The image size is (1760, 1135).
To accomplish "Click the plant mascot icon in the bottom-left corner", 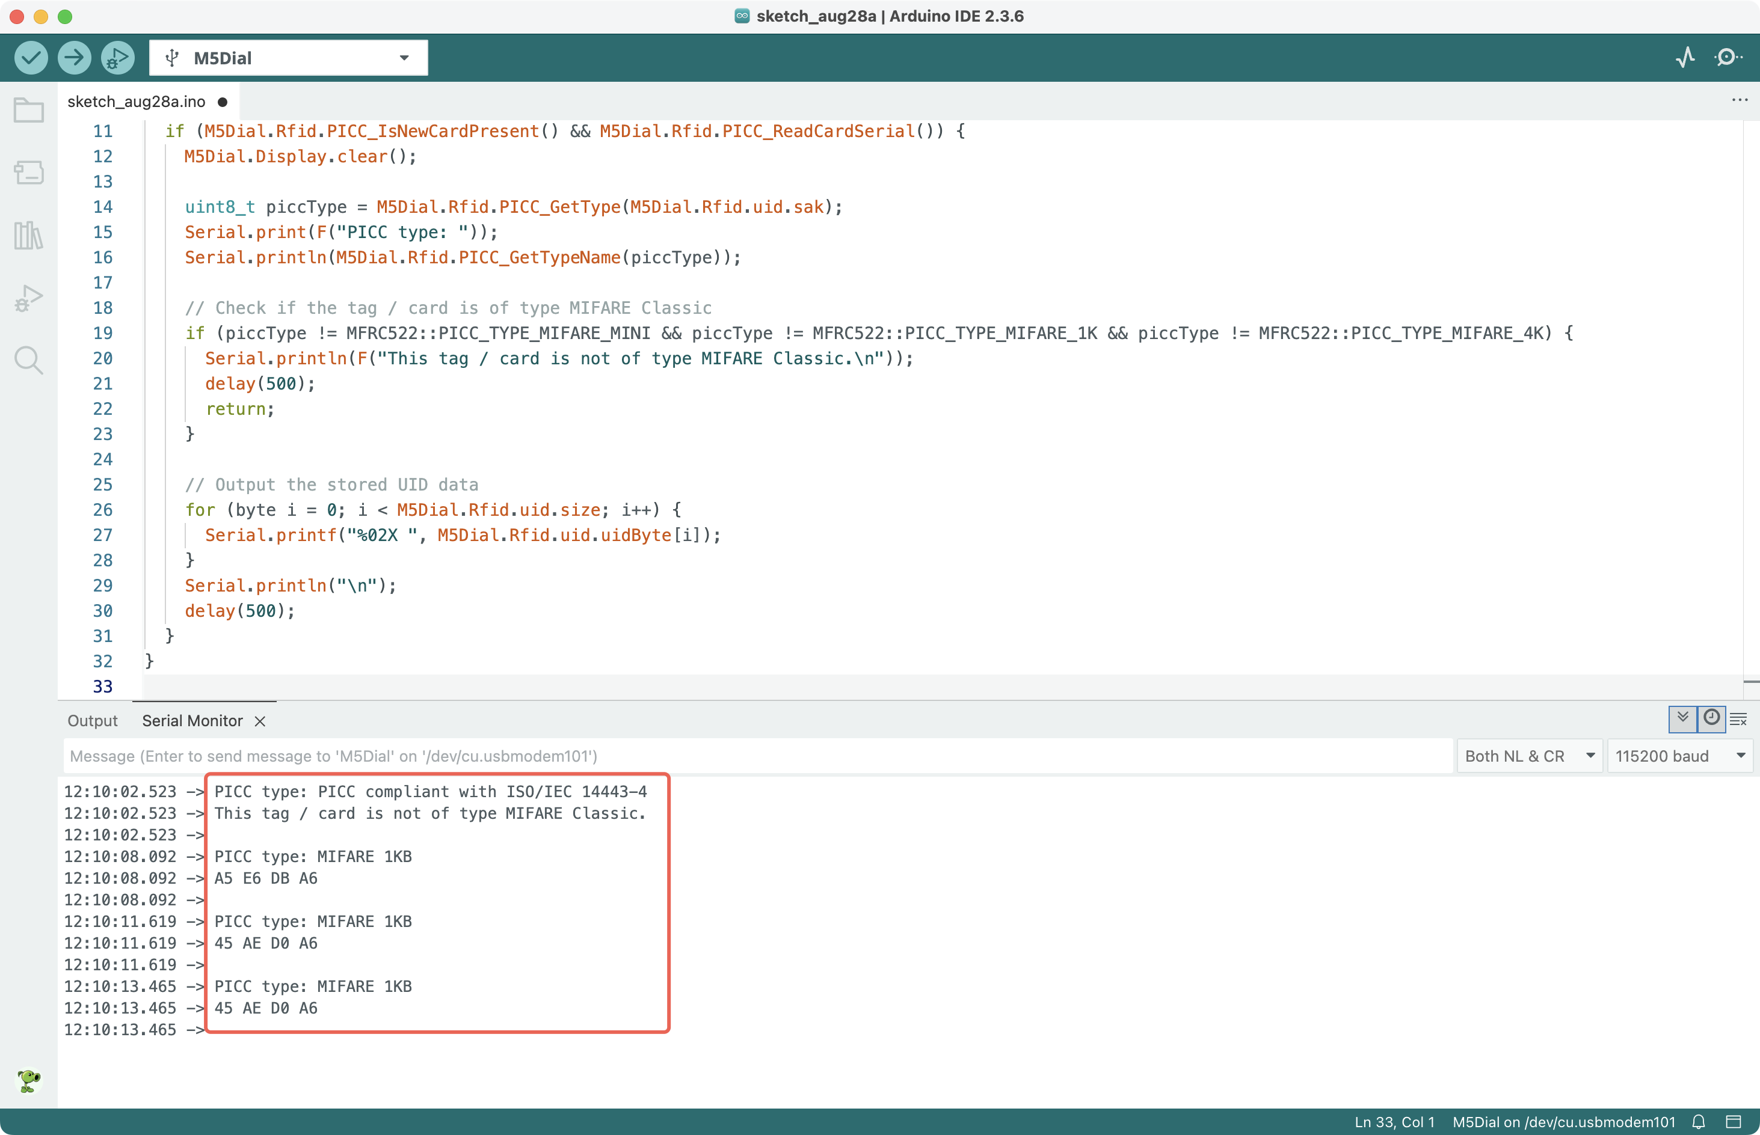I will click(x=29, y=1080).
